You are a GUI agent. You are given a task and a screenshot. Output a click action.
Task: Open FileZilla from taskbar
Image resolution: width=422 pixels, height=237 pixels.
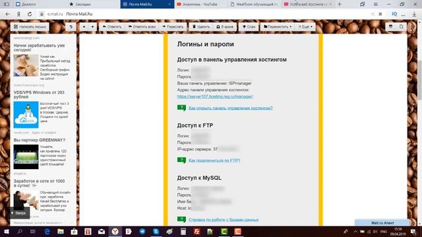tap(196, 231)
